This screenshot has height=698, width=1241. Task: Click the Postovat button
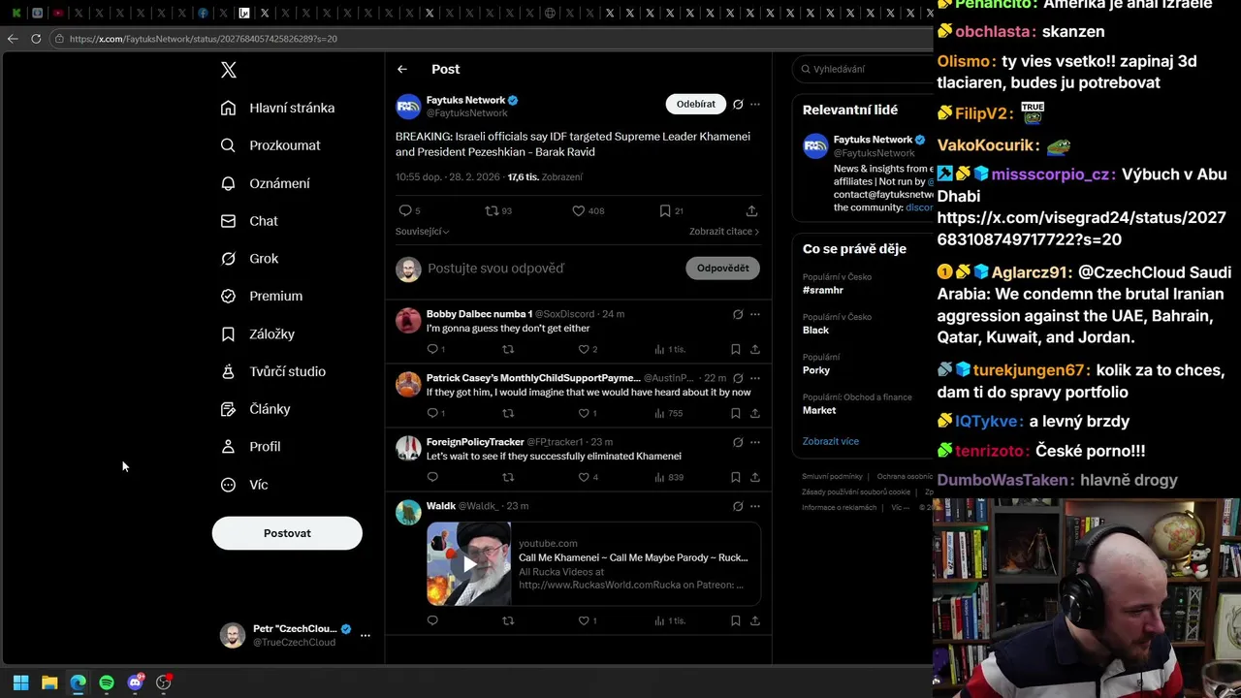pos(287,533)
